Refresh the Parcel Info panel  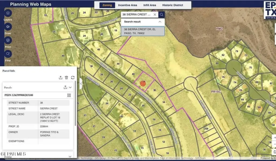tap(73, 78)
